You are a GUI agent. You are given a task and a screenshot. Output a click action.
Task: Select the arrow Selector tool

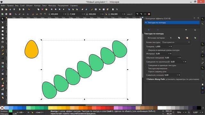[3, 19]
